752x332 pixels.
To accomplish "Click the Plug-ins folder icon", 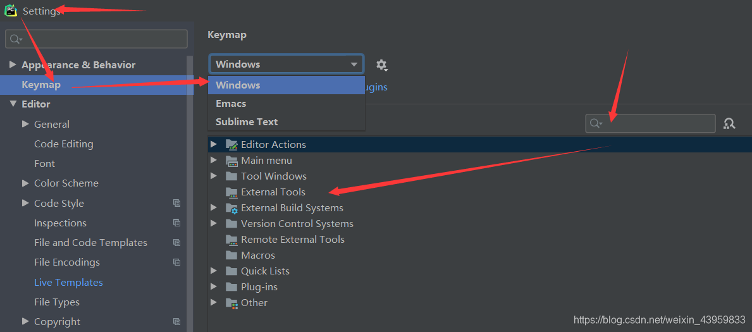I will point(231,287).
